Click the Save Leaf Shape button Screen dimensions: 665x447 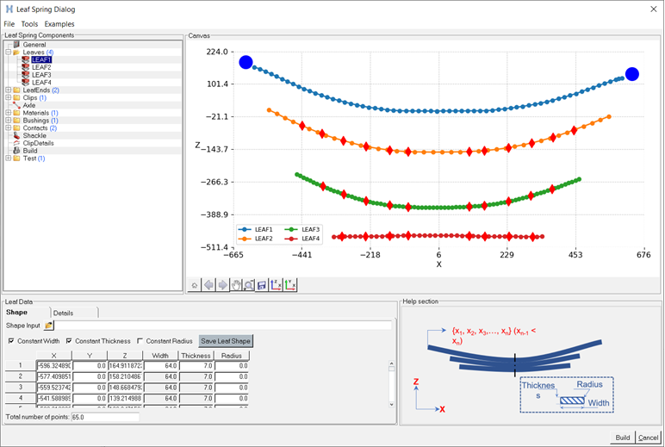[x=225, y=341]
